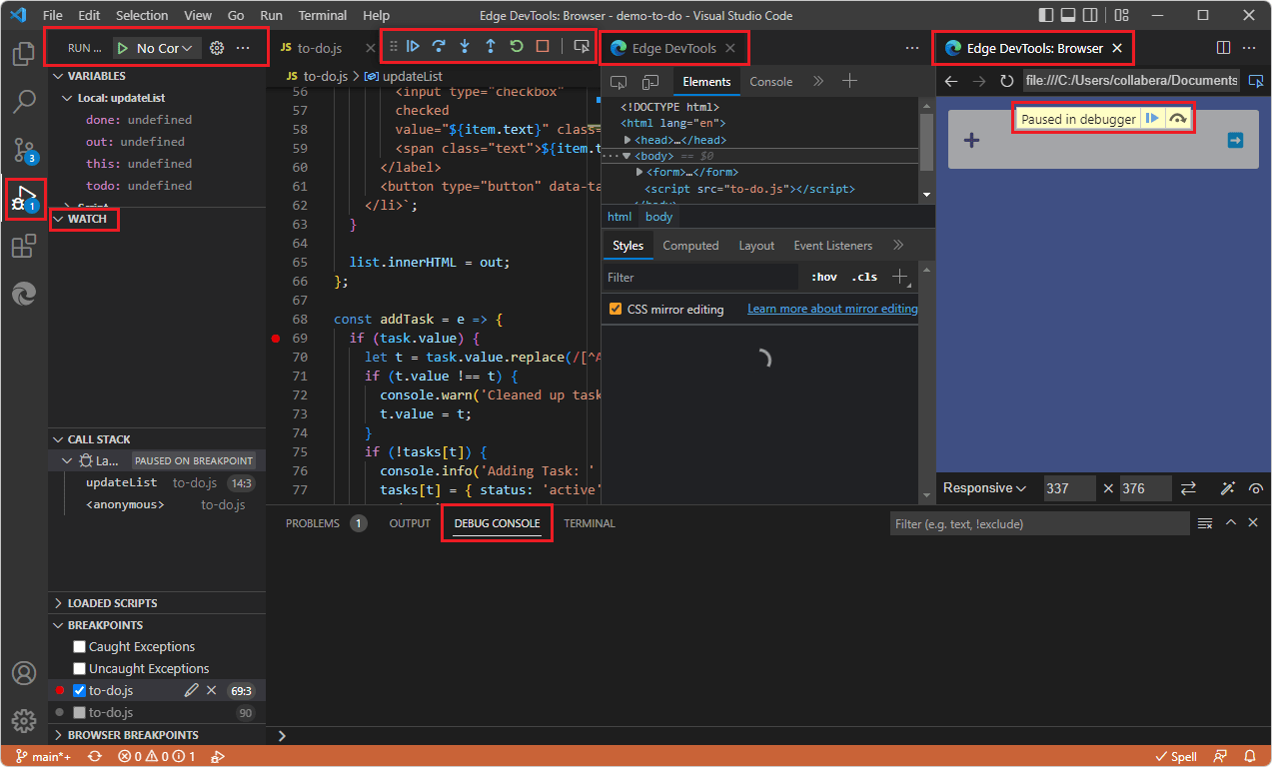This screenshot has height=767, width=1272.
Task: Click the Search icon in the activity bar
Action: pos(24,103)
